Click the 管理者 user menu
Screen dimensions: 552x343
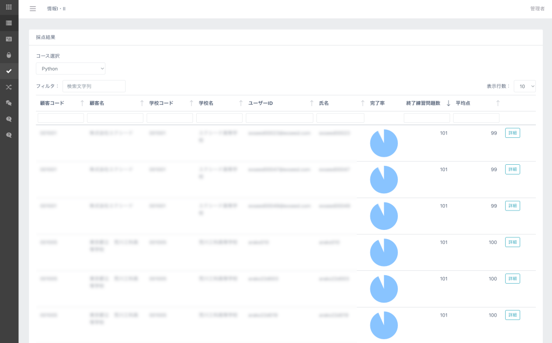[537, 9]
